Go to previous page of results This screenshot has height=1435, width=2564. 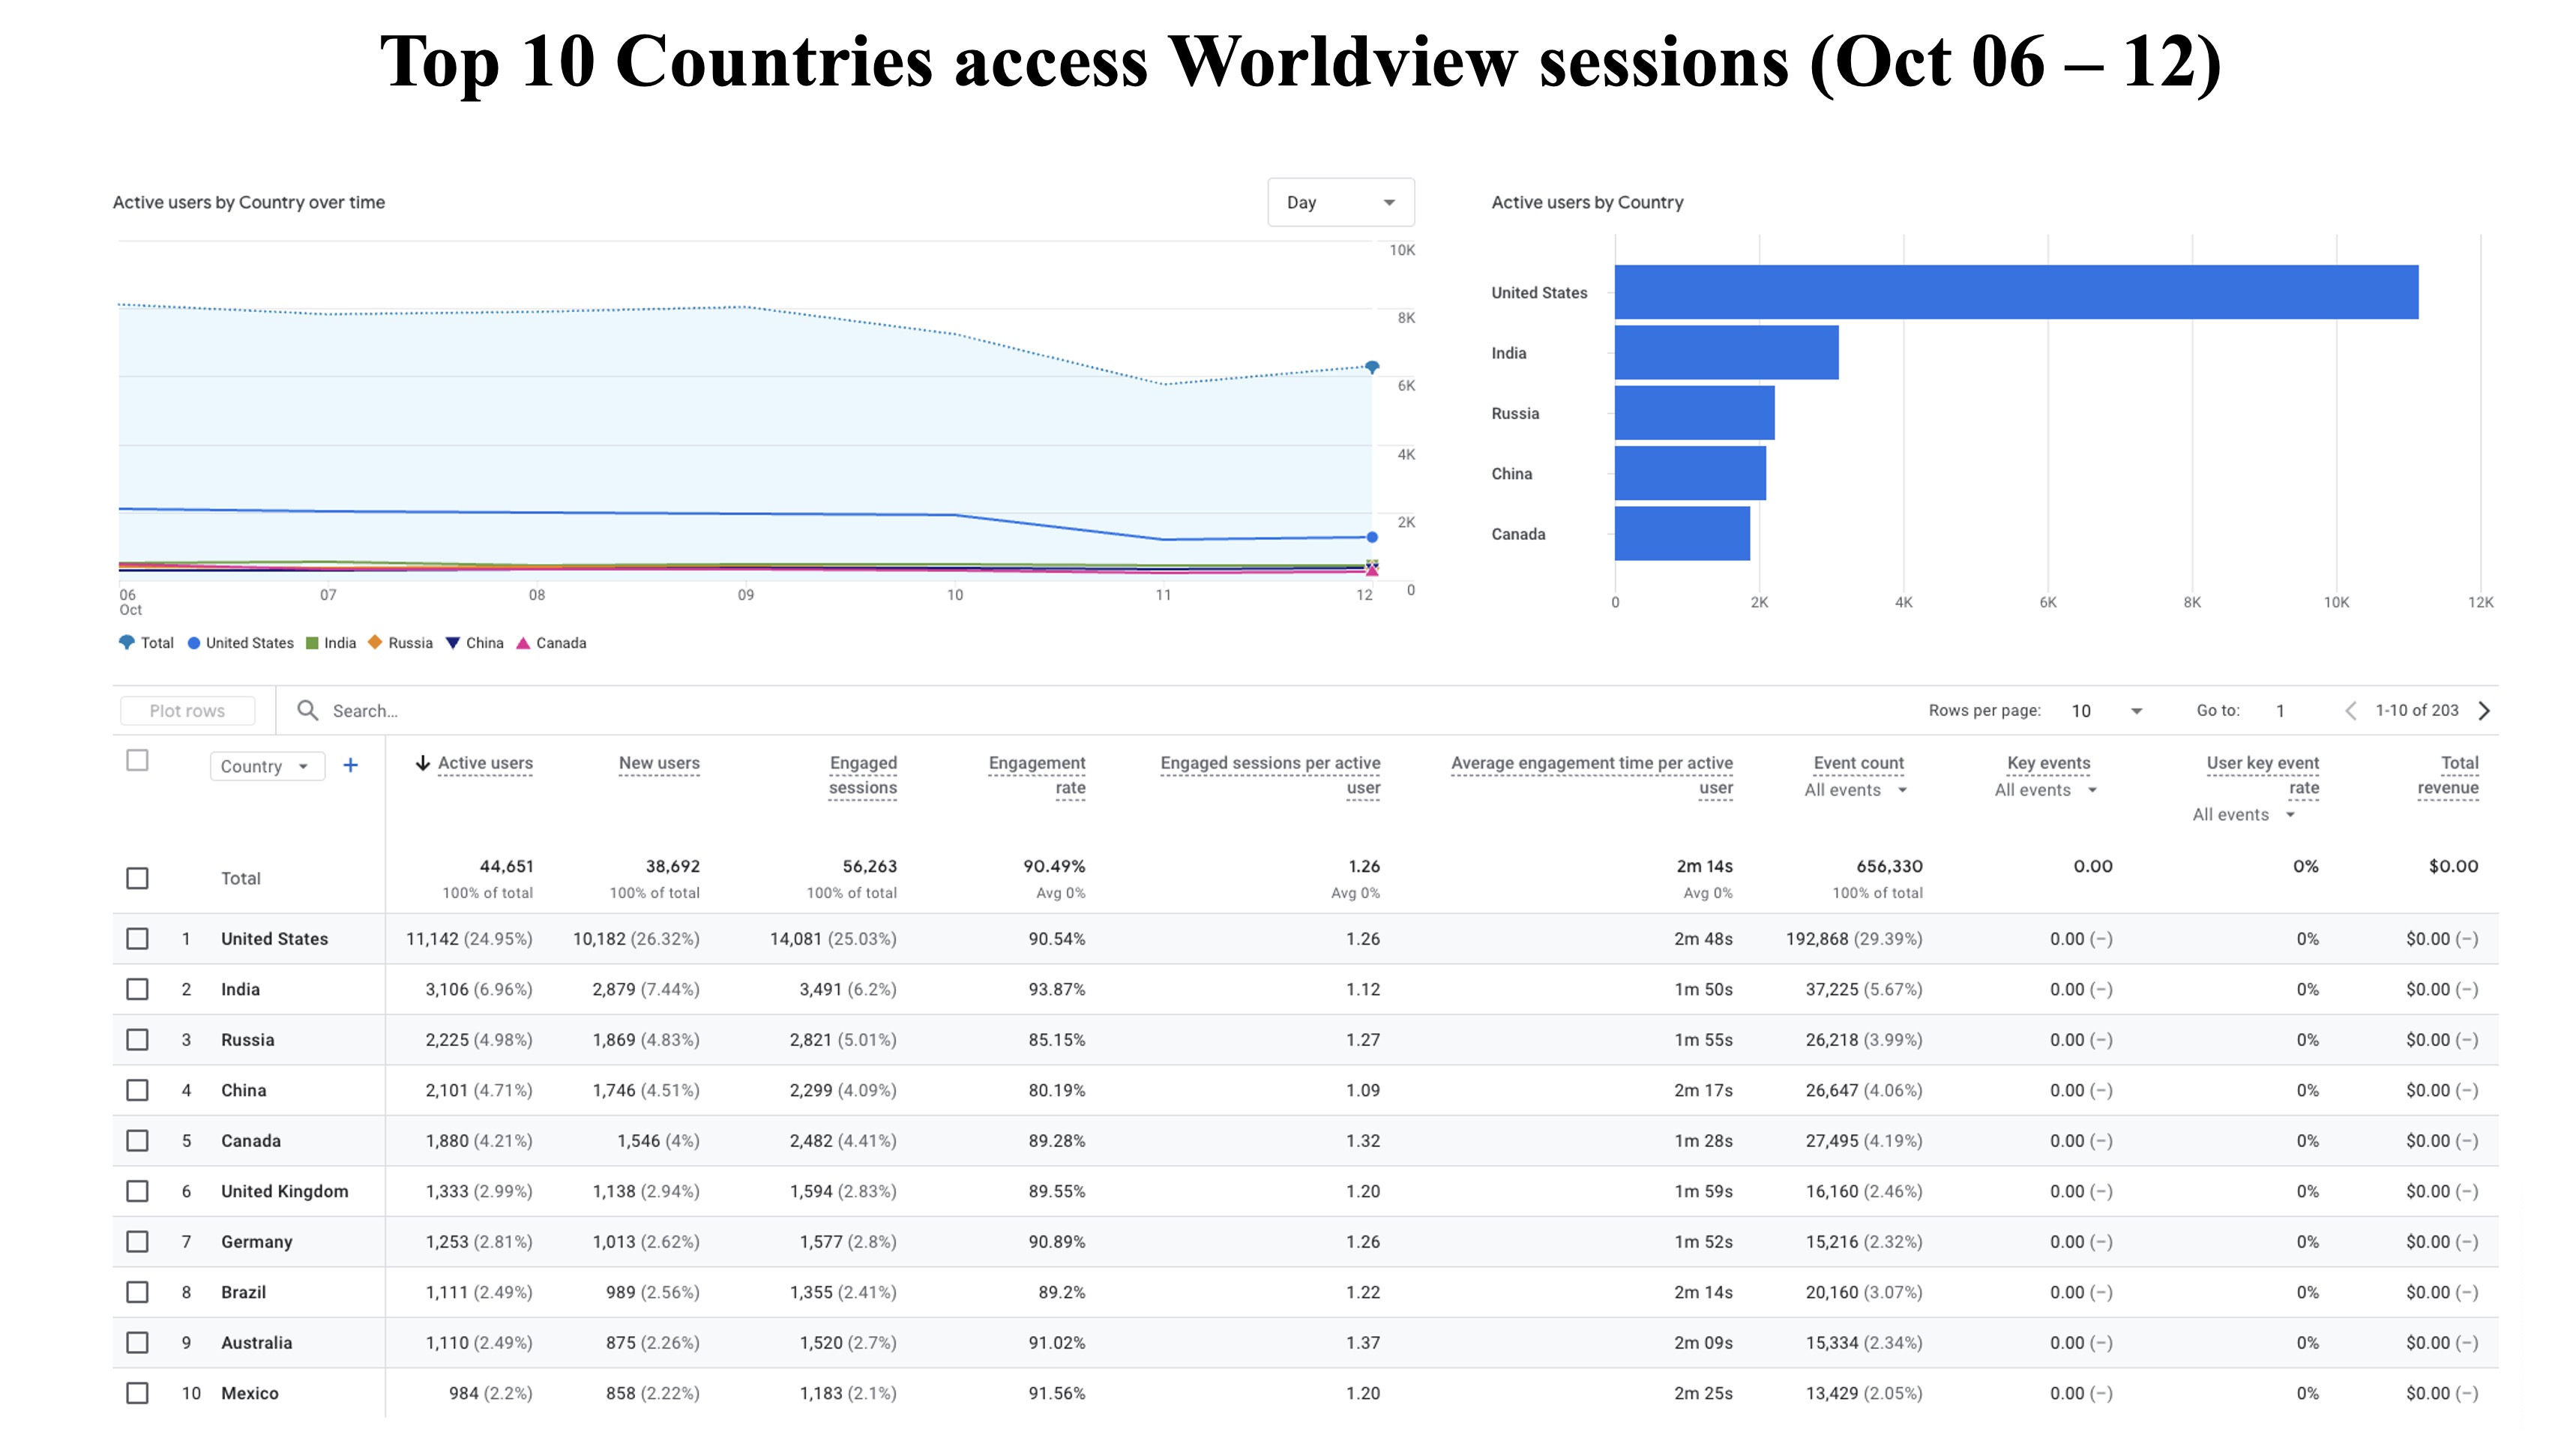coord(2351,711)
